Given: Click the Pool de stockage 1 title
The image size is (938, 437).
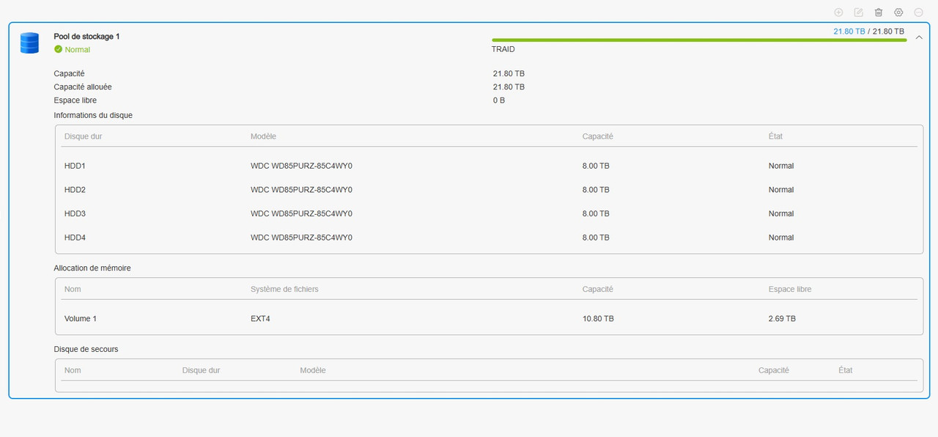Looking at the screenshot, I should pos(86,37).
